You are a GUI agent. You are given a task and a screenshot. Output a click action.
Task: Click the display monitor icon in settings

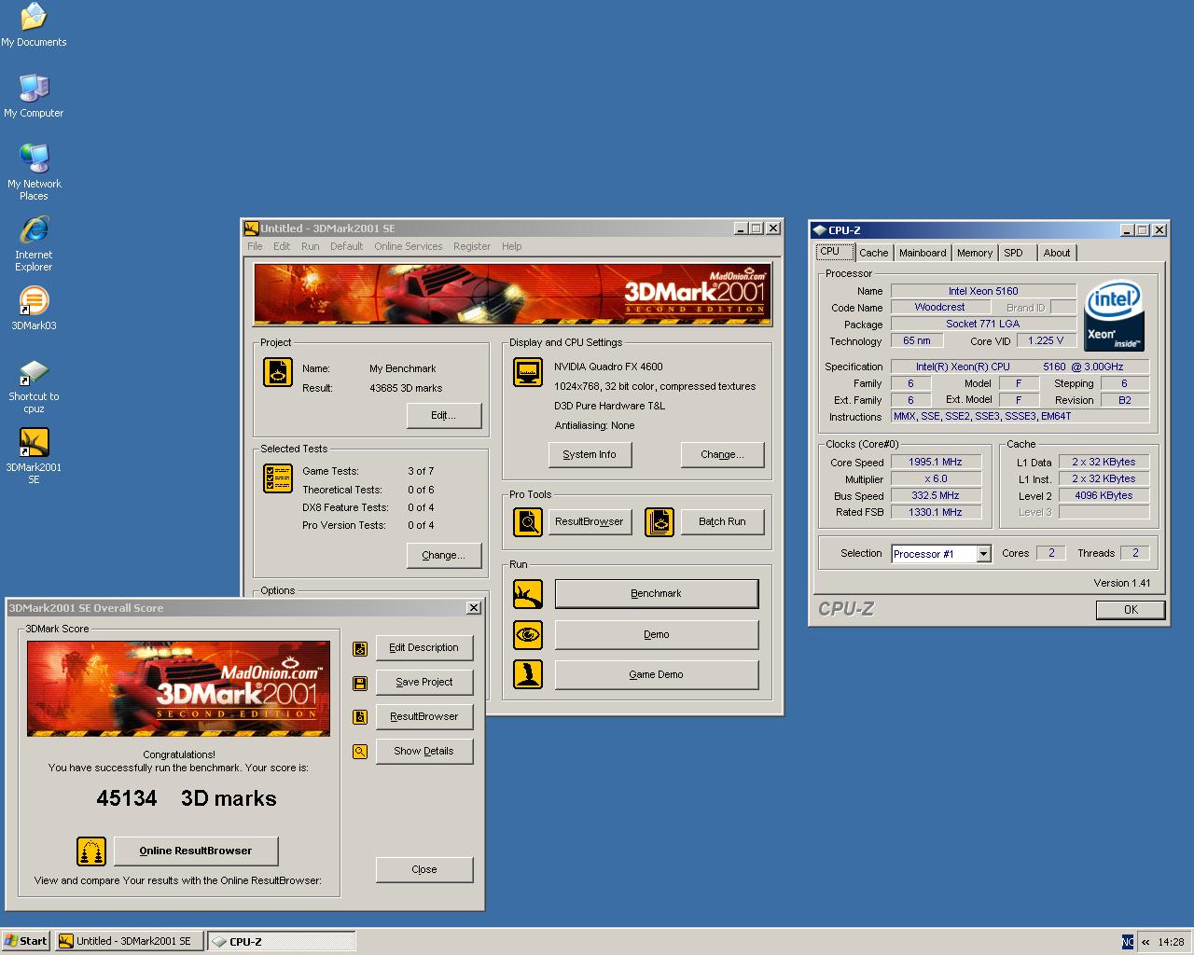tap(528, 372)
